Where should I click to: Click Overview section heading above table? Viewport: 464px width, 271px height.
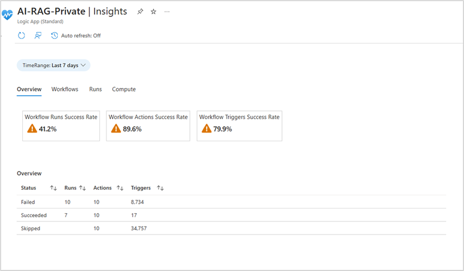(x=29, y=173)
